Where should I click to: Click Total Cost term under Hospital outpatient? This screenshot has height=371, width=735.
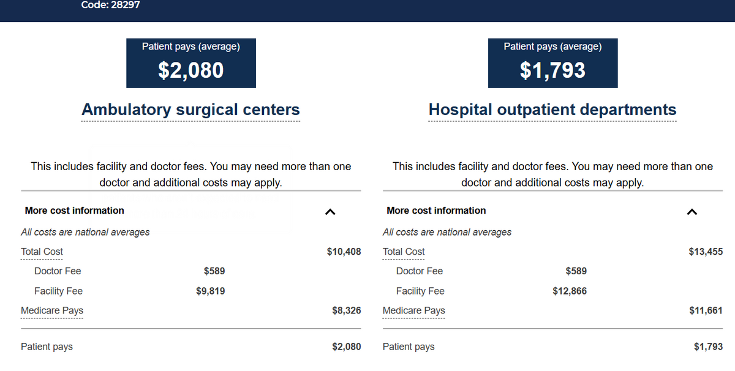(x=404, y=252)
